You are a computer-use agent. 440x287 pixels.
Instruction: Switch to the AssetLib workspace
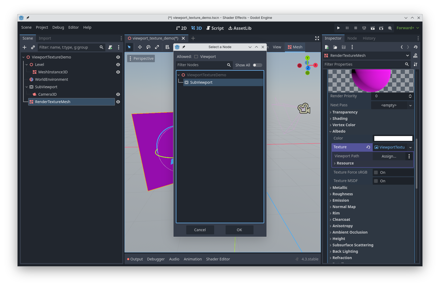[x=240, y=28]
